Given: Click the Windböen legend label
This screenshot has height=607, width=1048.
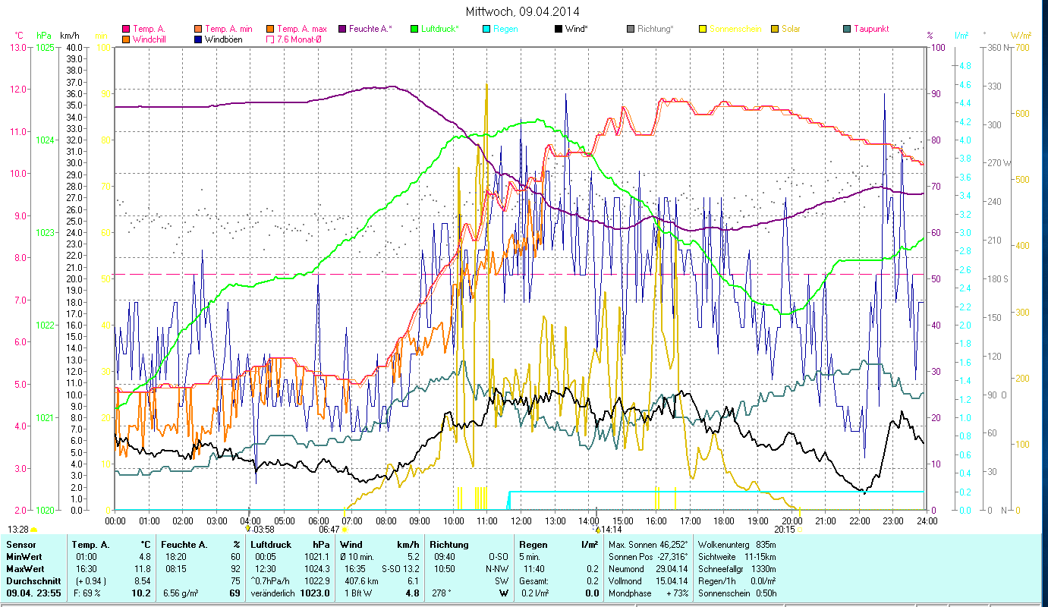Looking at the screenshot, I should pyautogui.click(x=224, y=39).
